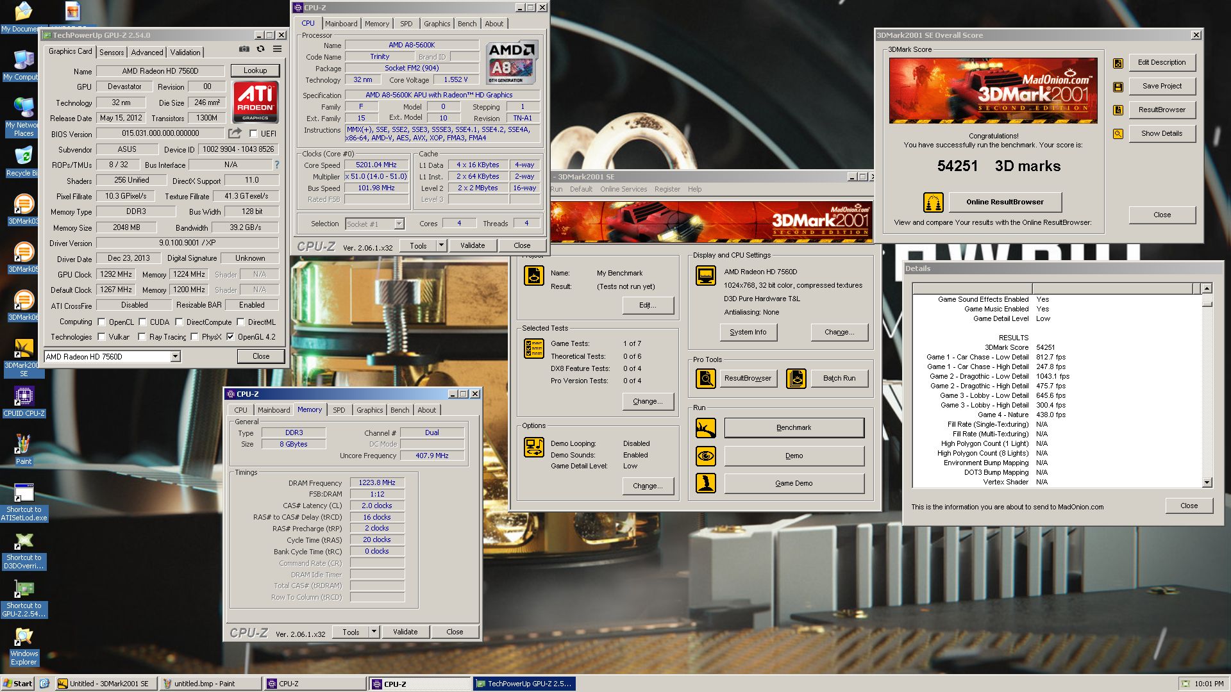The width and height of the screenshot is (1231, 692).
Task: Click the Online ResultBrowser yellow icon
Action: pos(933,202)
